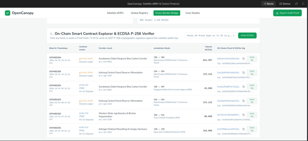Verify Sig for block #19402104
The image size is (308, 141).
[252, 87]
